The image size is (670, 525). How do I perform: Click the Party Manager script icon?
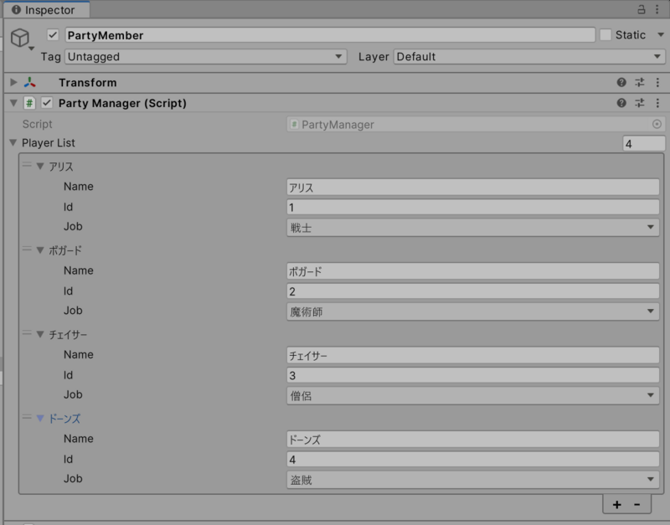tap(29, 103)
